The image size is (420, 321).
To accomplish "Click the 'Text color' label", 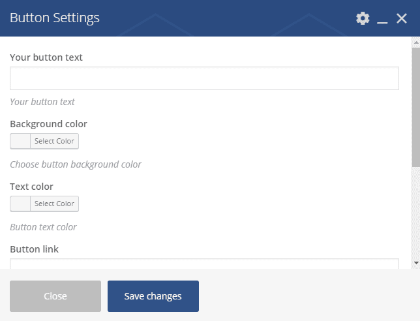I will pos(31,187).
